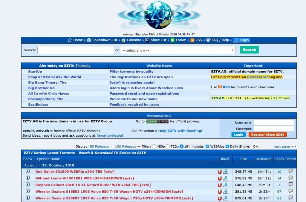
Task: Click the Countdown List clock icon
Action: tap(89, 40)
